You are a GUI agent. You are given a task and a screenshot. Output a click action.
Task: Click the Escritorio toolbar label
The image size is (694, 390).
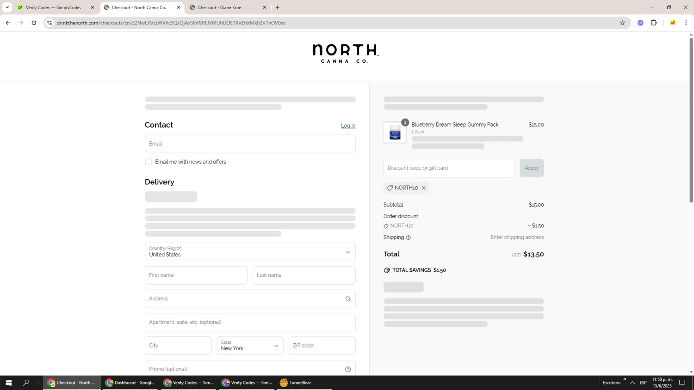click(x=612, y=383)
